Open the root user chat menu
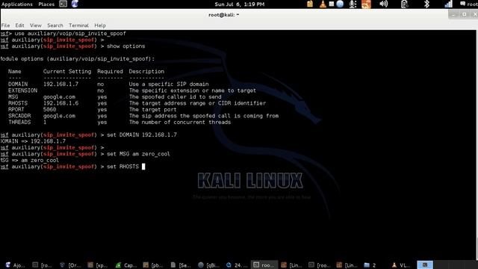 point(469,4)
